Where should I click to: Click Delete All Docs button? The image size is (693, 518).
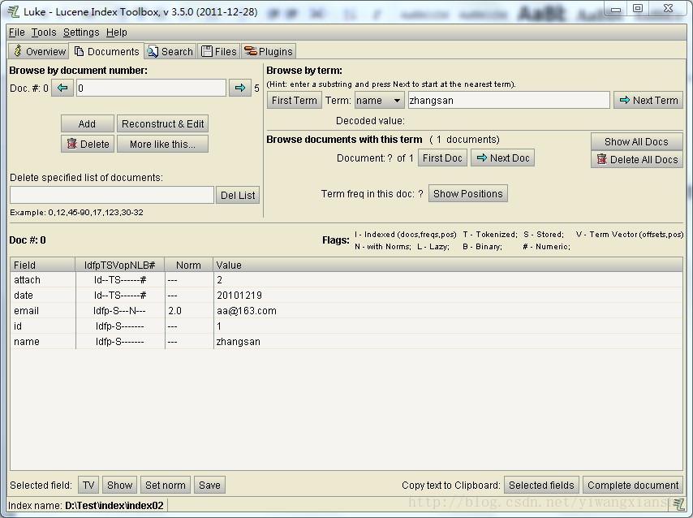click(636, 160)
